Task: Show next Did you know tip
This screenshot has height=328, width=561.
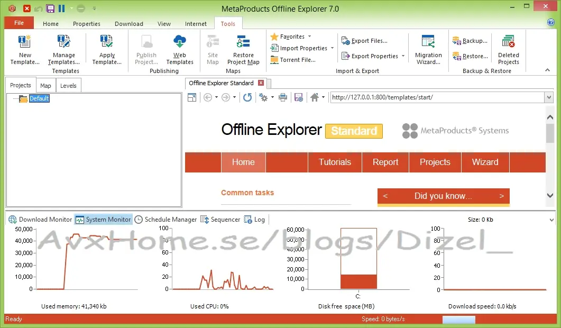Action: [x=502, y=196]
